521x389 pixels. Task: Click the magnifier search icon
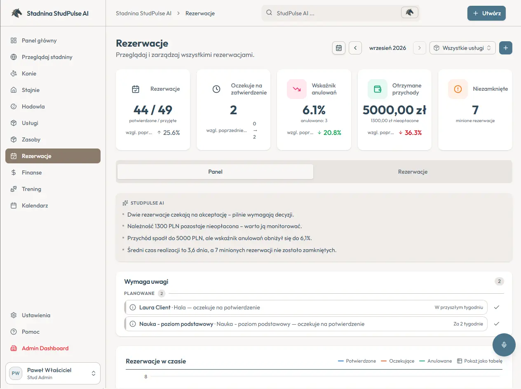269,13
